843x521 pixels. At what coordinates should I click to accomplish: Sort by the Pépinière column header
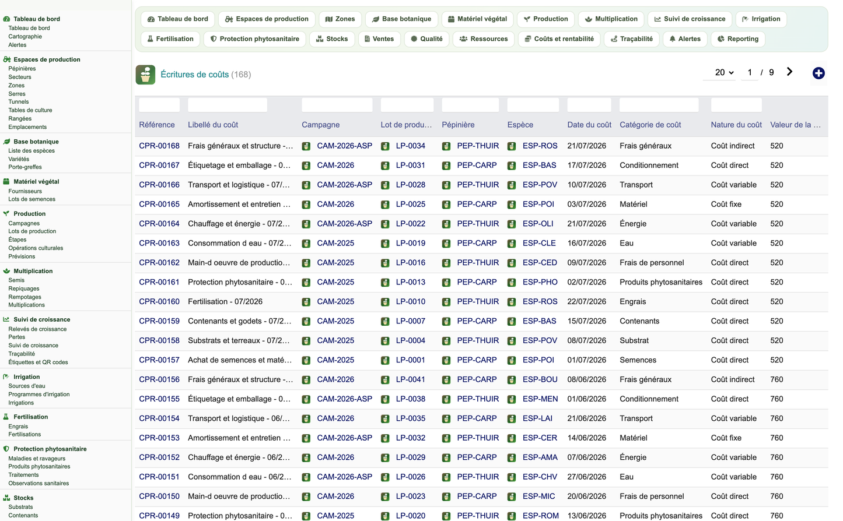pos(458,125)
